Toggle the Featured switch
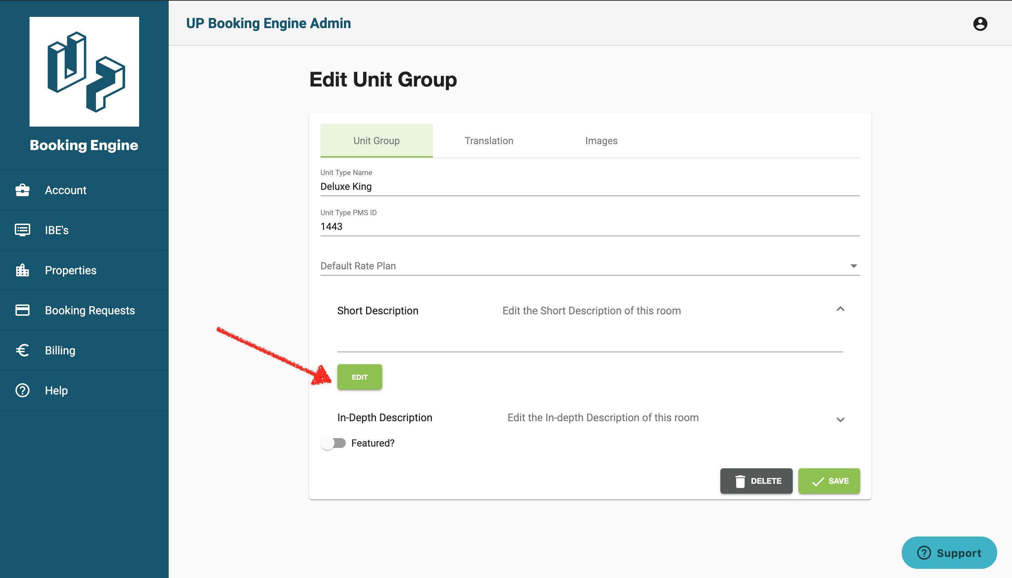1012x578 pixels. [x=333, y=443]
